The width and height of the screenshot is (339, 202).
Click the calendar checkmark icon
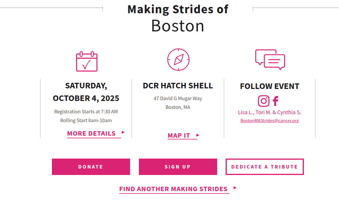(86, 61)
